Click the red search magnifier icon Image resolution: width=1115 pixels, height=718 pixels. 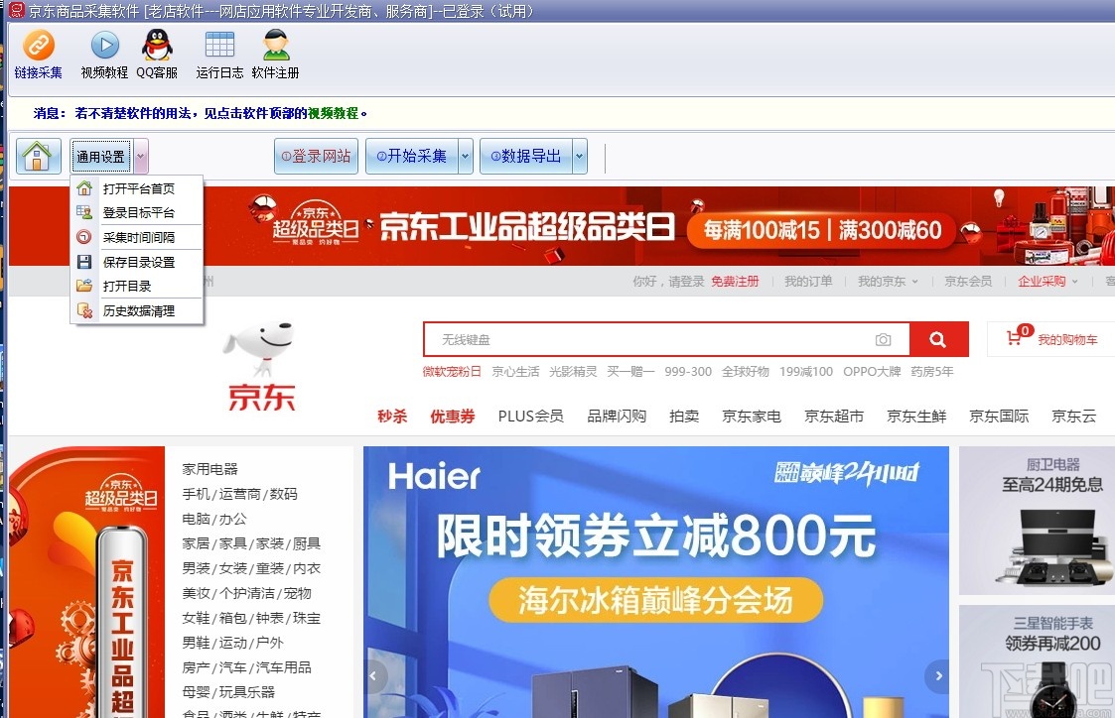point(938,338)
